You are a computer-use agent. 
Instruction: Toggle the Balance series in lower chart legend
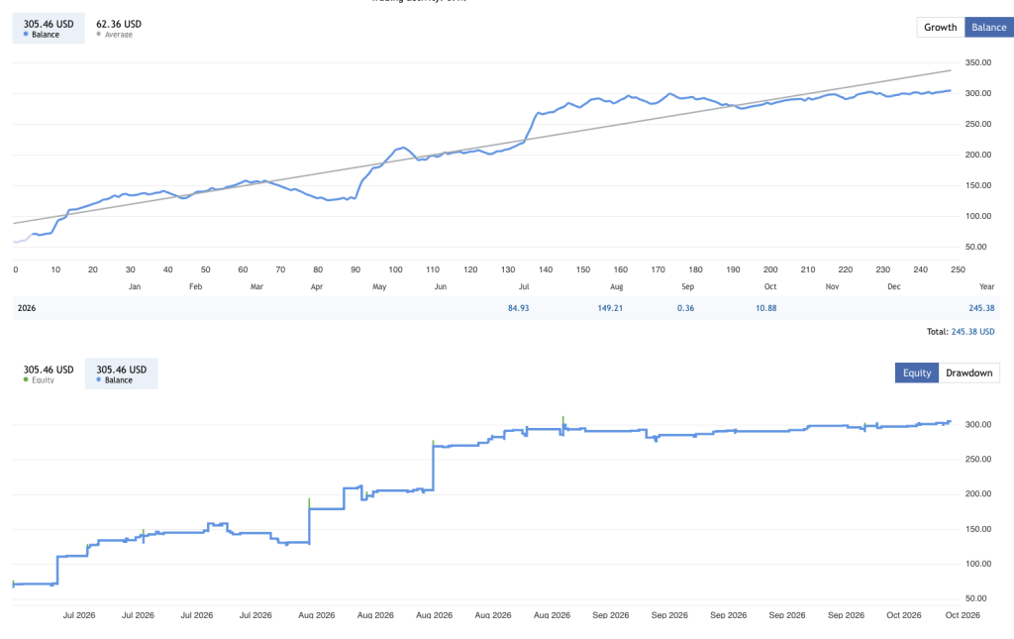tap(121, 373)
